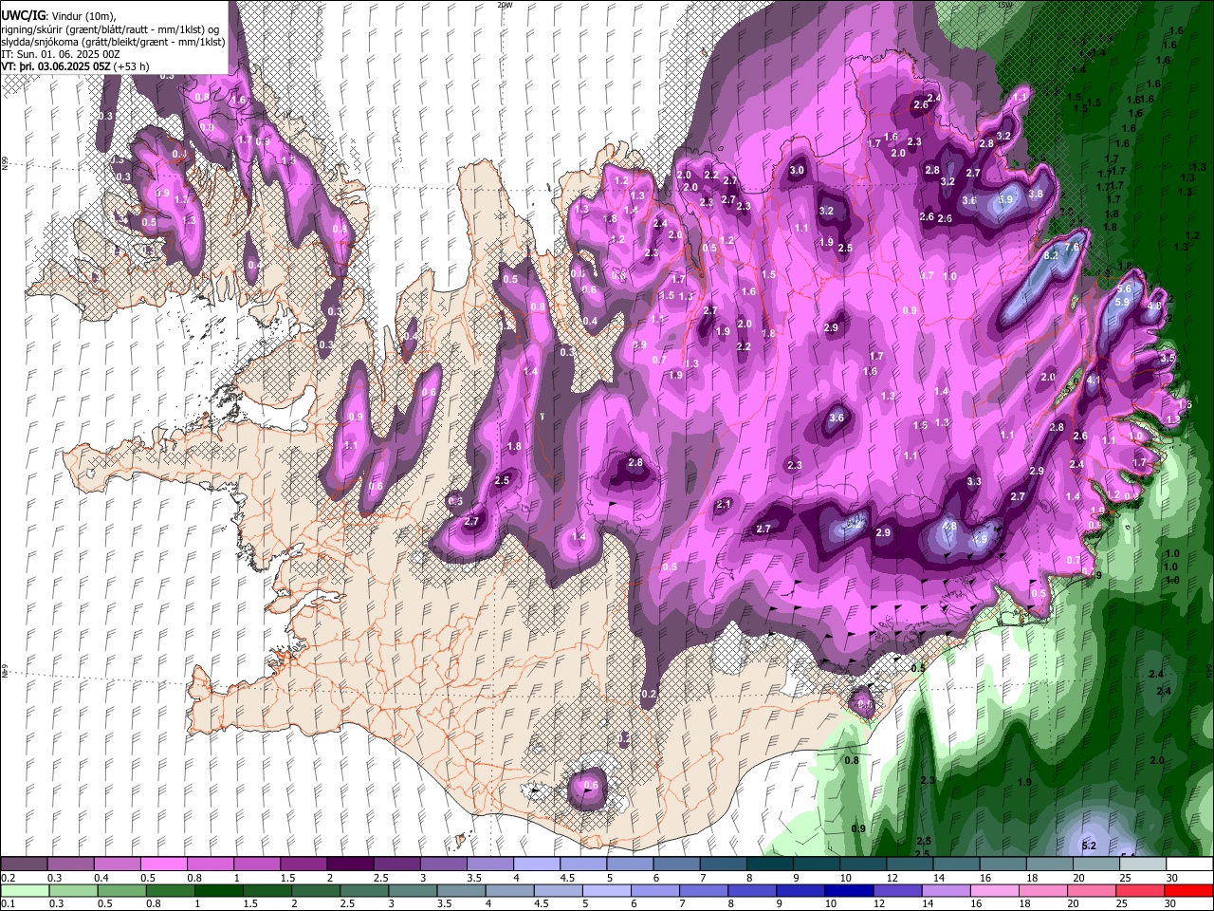
Task: Click the '(+53 h)' forecast offset
Action: (x=133, y=66)
